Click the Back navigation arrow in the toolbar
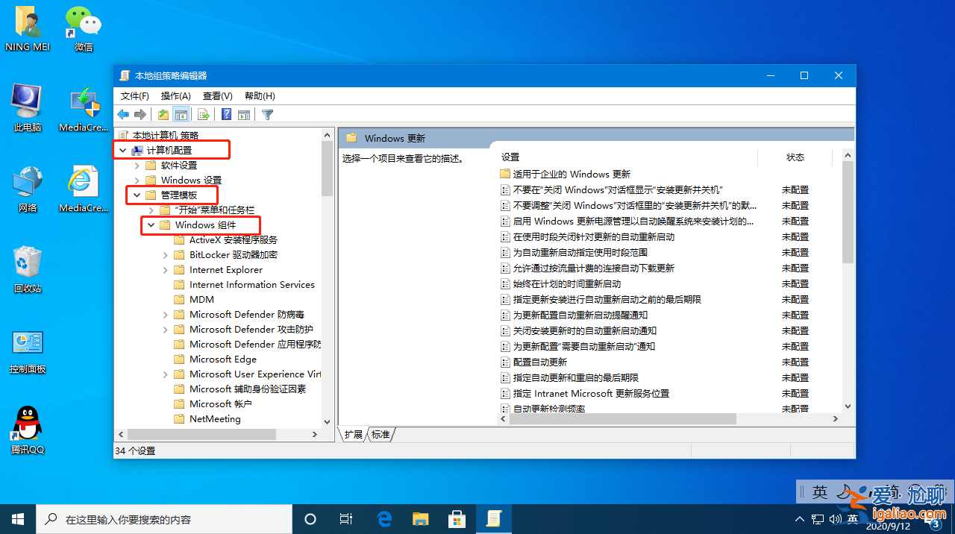This screenshot has width=955, height=534. [122, 114]
